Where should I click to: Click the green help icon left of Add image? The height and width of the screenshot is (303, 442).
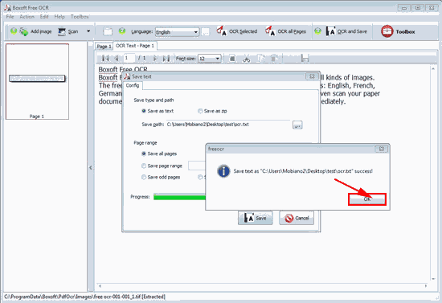[x=13, y=31]
